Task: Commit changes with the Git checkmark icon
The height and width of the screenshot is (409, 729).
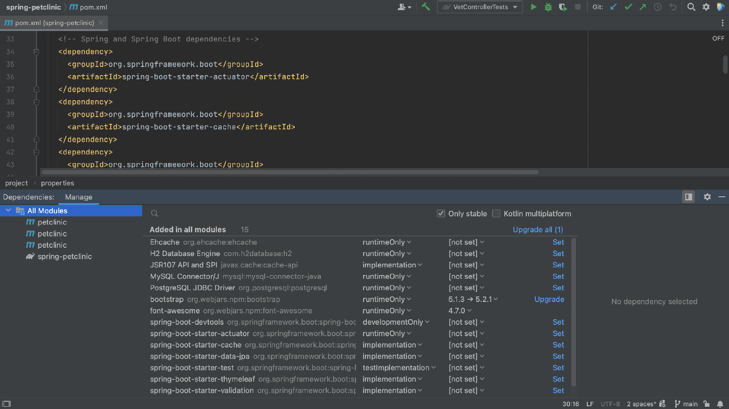Action: coord(628,7)
